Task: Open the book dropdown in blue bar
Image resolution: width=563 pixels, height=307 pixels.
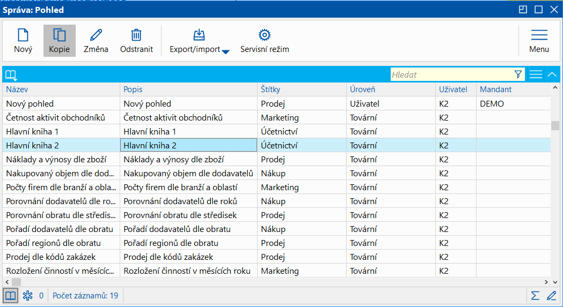Action: [x=11, y=75]
